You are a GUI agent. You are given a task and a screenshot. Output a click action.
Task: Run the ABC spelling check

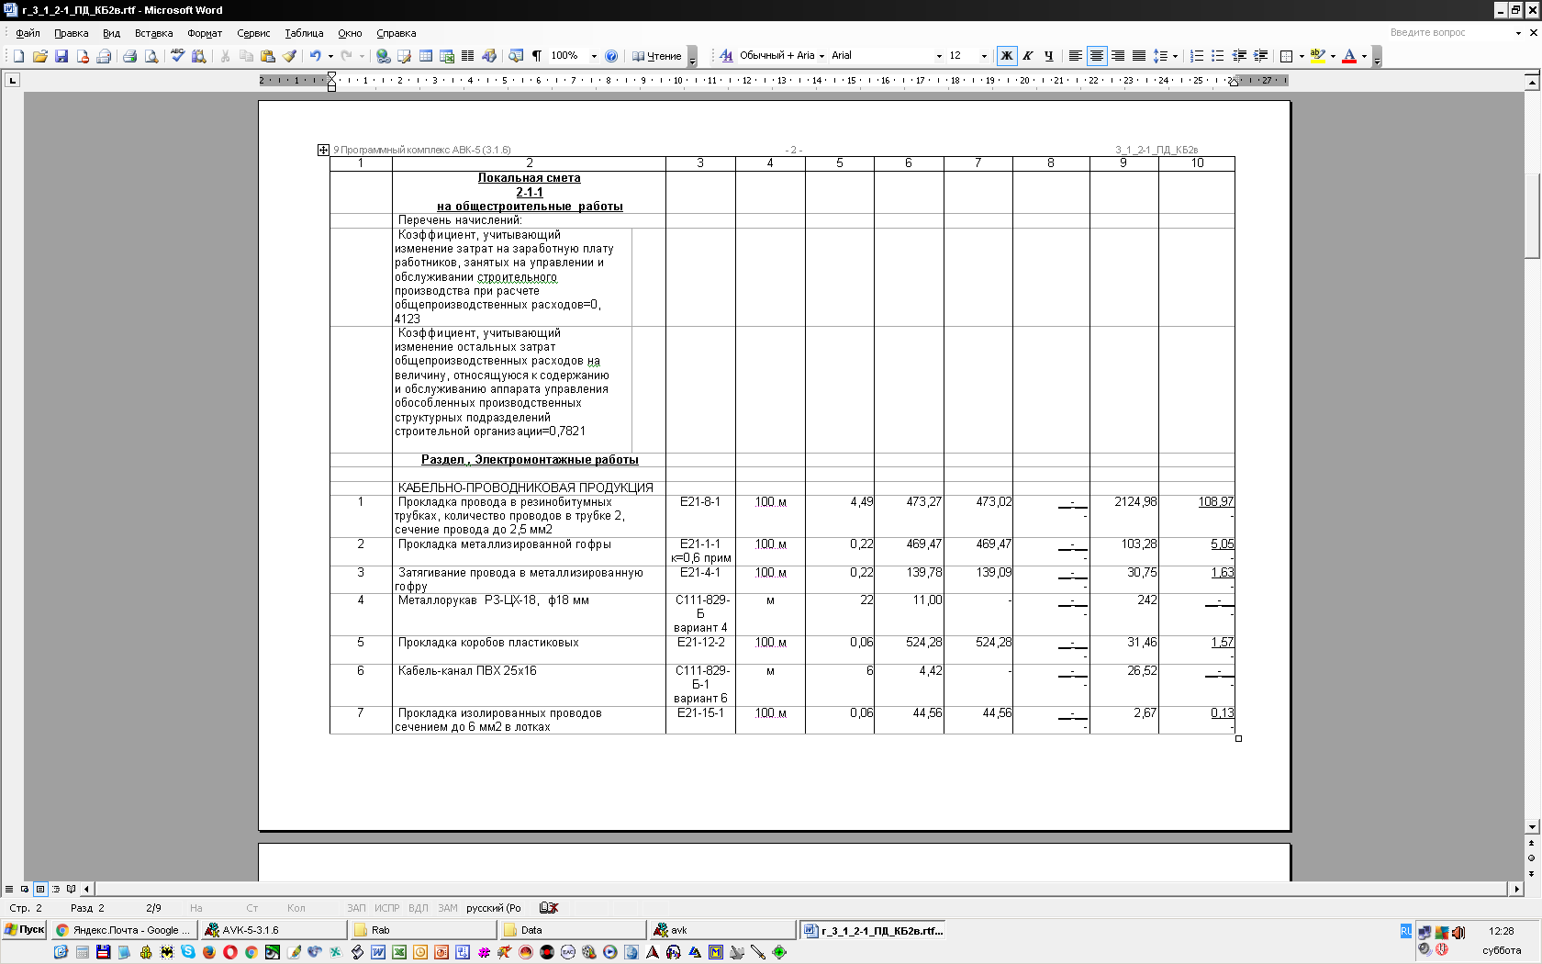click(x=177, y=56)
